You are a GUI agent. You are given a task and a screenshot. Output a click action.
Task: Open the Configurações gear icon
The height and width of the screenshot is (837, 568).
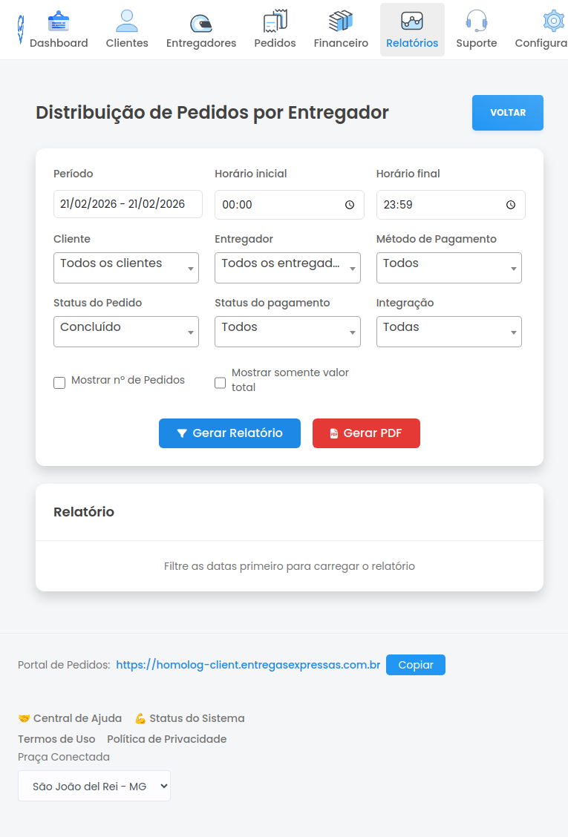(x=553, y=22)
